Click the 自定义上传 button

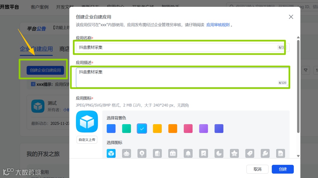click(x=87, y=140)
